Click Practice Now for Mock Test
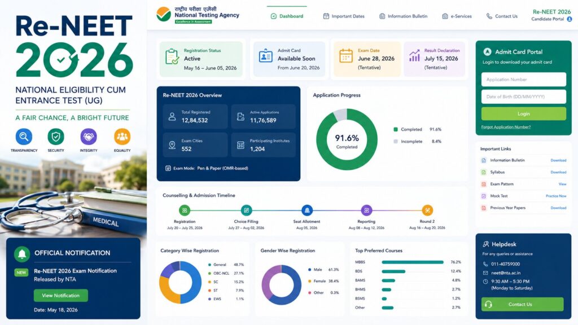This screenshot has width=578, height=325. tap(556, 196)
